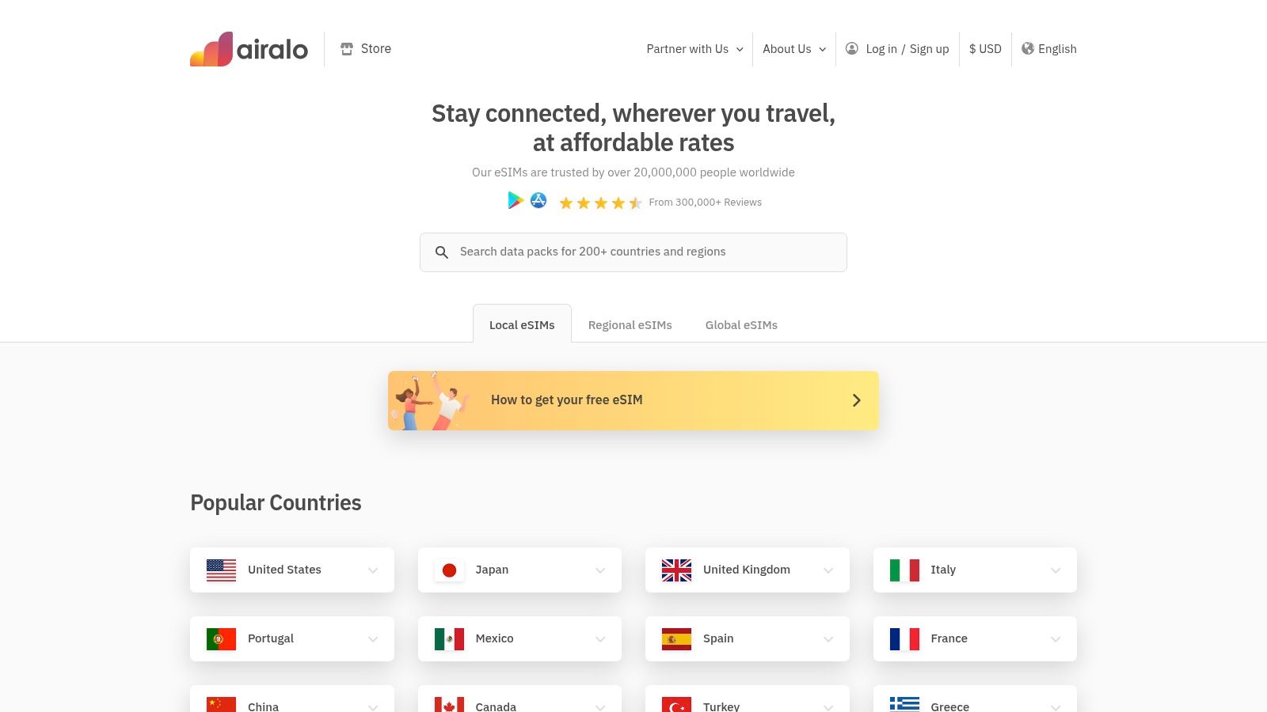Open the free eSIM banner
This screenshot has width=1267, height=712.
click(633, 400)
